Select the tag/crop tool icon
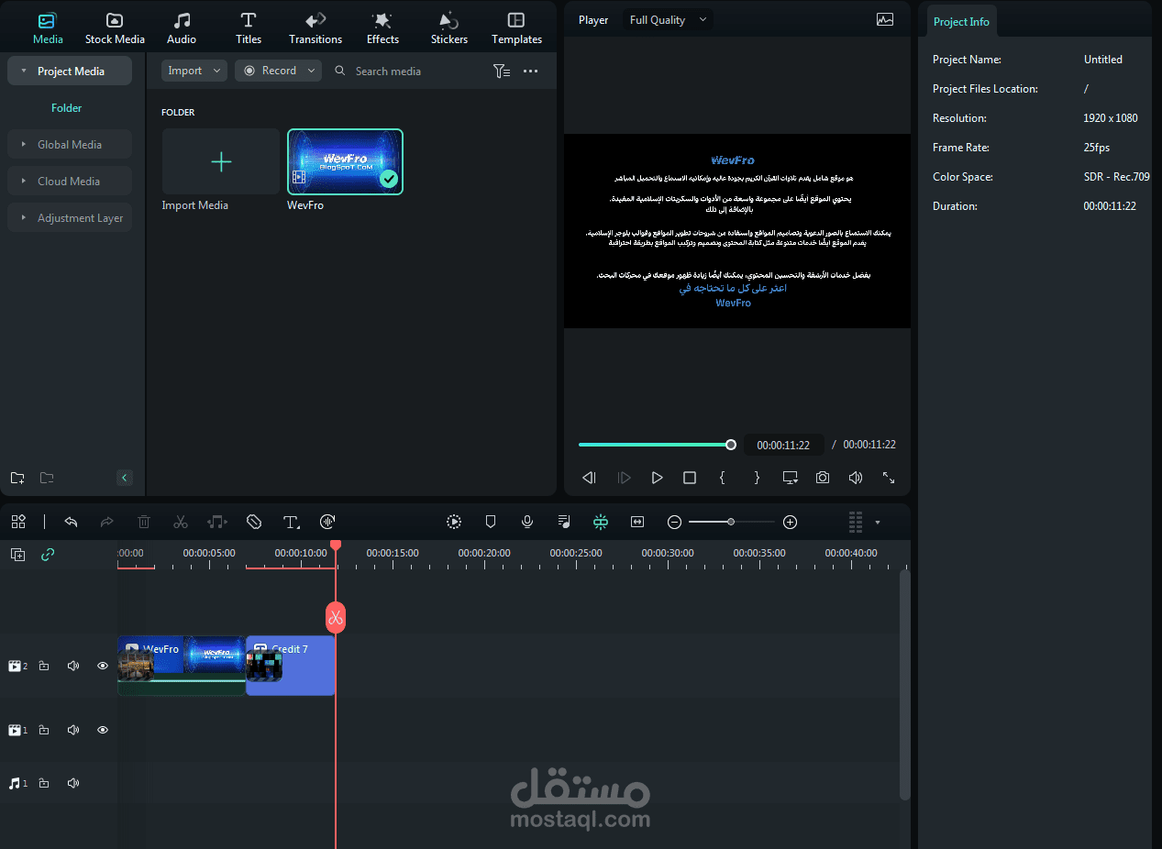Screen dimensions: 1162x849 point(254,522)
